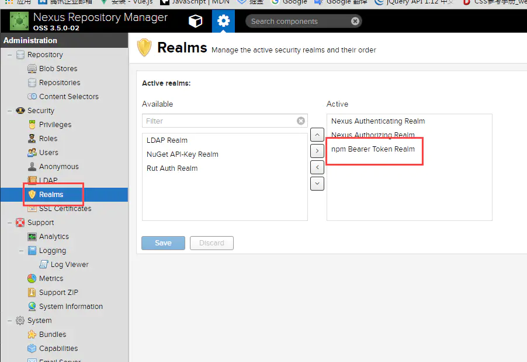Image resolution: width=527 pixels, height=362 pixels.
Task: Click the Log Viewer scroll icon
Action: point(43,265)
